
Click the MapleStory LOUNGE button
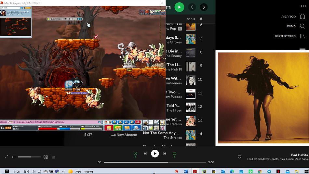click(118, 128)
